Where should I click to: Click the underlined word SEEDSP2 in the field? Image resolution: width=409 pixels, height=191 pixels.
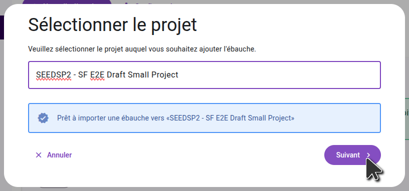coord(54,75)
